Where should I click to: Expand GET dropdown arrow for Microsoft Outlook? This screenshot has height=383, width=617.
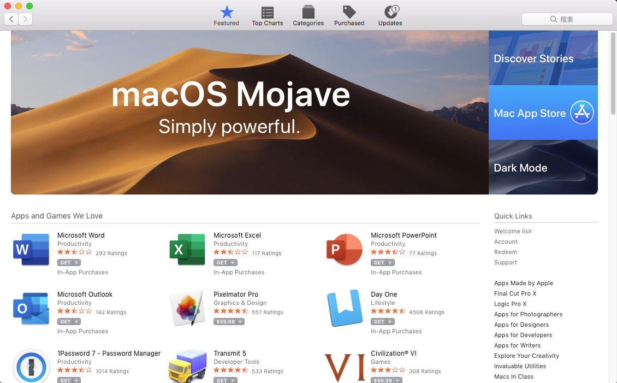pyautogui.click(x=77, y=322)
